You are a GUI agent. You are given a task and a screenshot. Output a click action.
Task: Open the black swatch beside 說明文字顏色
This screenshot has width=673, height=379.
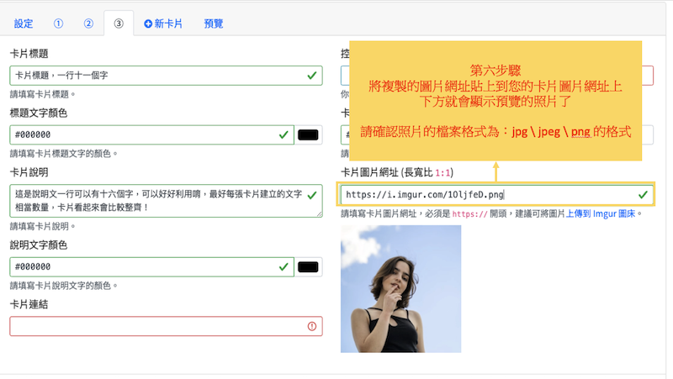tap(308, 266)
